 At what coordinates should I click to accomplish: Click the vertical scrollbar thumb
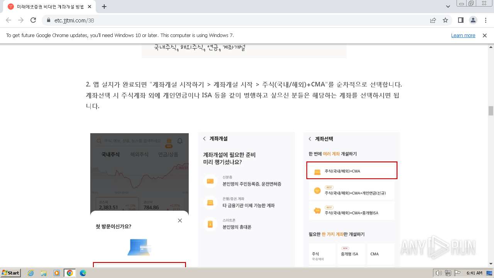point(491,111)
